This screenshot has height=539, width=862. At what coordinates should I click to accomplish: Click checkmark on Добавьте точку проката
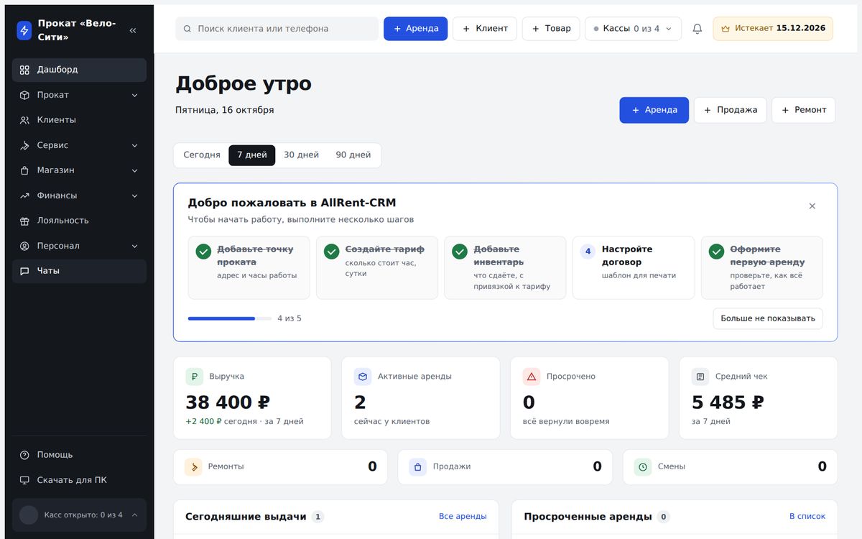(203, 252)
